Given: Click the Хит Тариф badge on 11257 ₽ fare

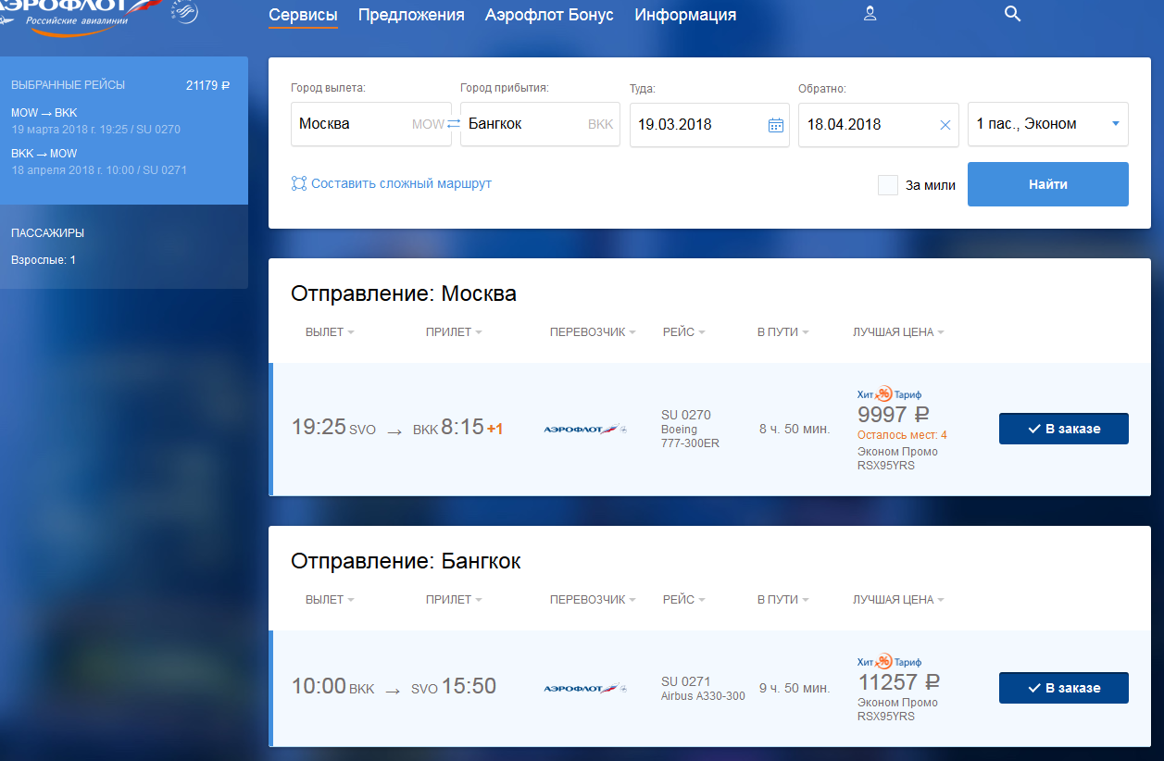Looking at the screenshot, I should (889, 661).
